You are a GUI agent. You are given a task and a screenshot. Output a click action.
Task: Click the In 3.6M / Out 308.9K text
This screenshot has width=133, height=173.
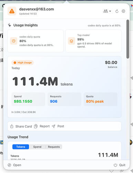point(23,112)
